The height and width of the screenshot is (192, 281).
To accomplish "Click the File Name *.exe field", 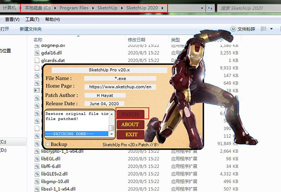I will [x=120, y=78].
